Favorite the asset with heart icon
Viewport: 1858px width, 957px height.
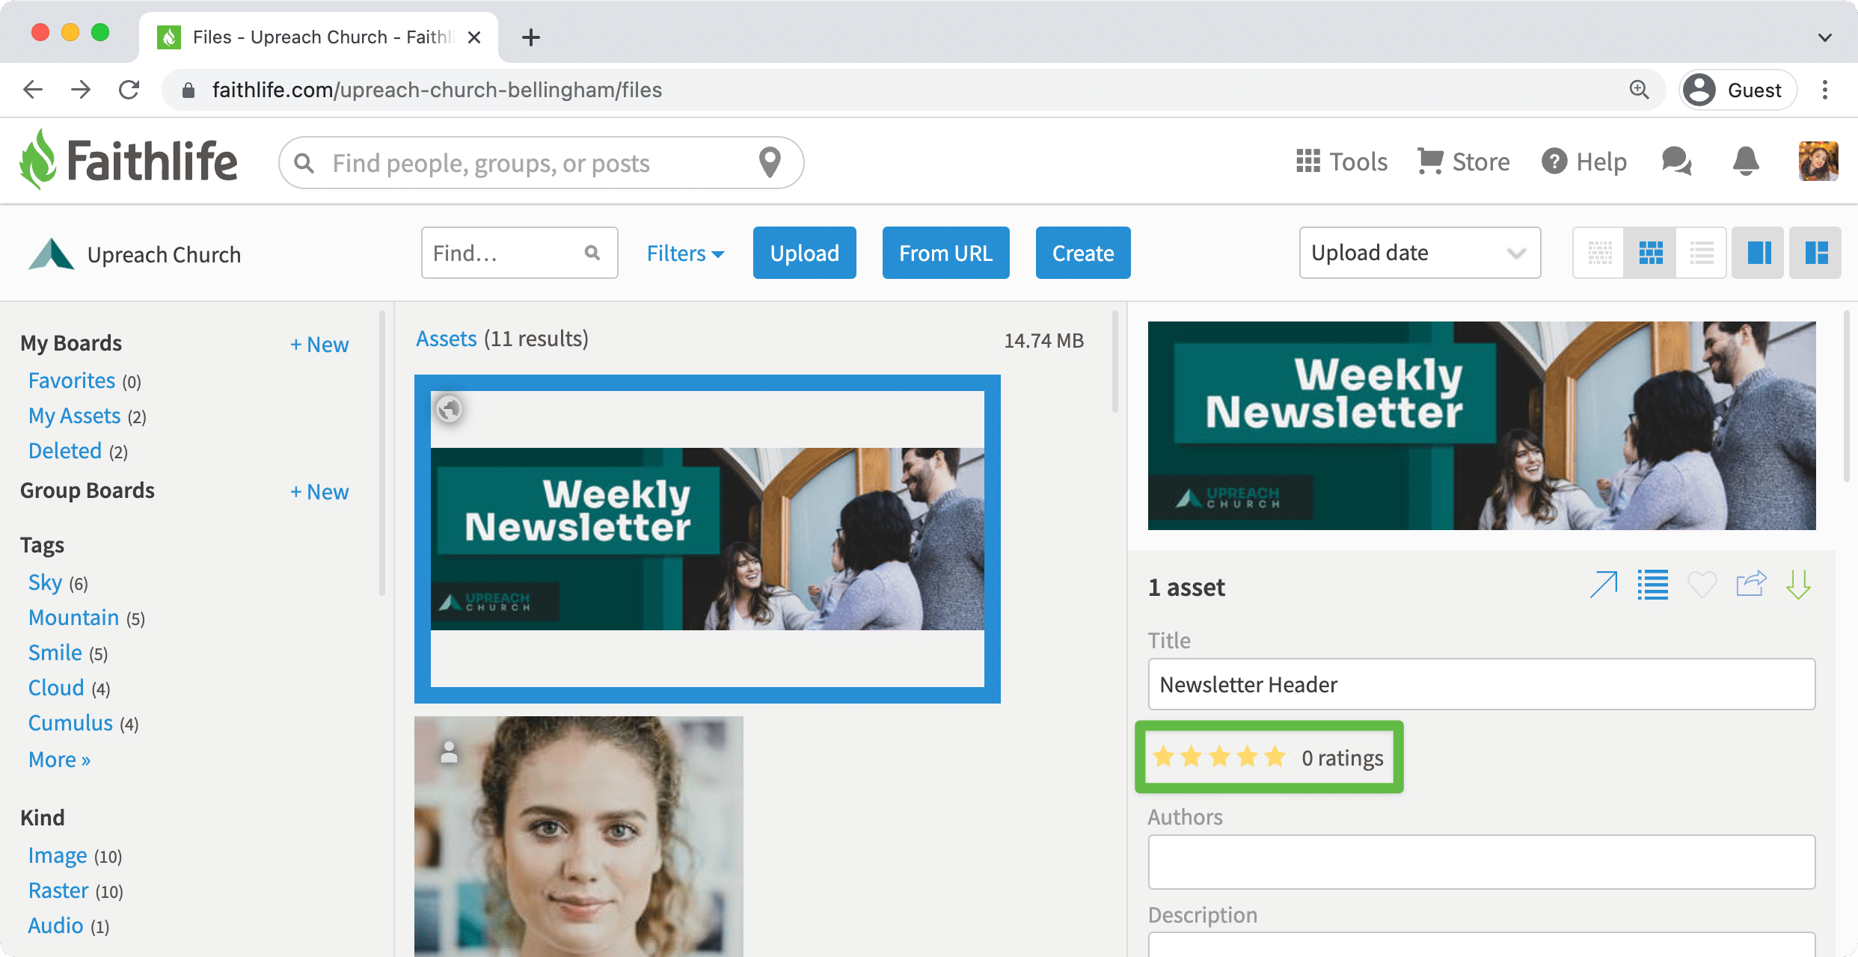coord(1702,585)
